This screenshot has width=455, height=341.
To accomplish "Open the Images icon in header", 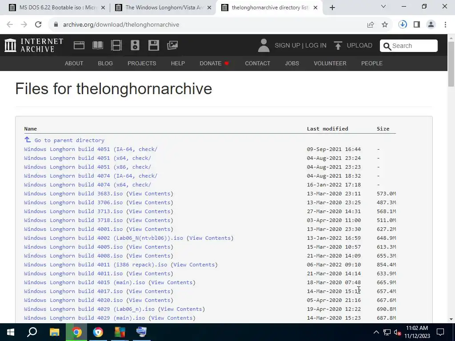I will (x=172, y=45).
